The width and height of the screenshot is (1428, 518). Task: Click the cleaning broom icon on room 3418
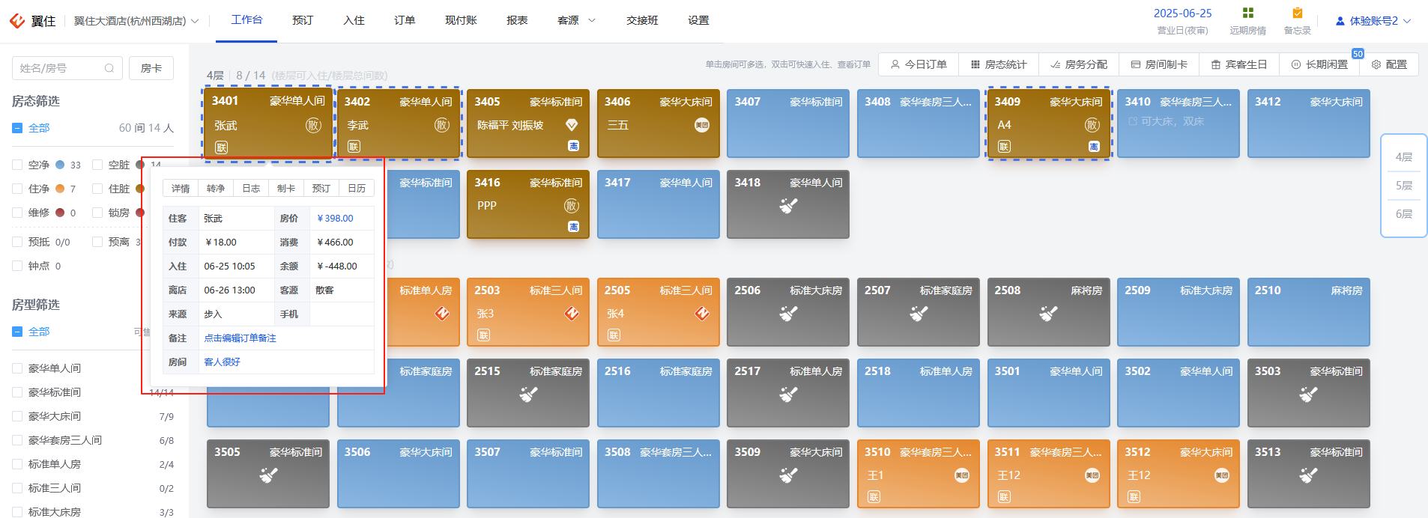(788, 206)
